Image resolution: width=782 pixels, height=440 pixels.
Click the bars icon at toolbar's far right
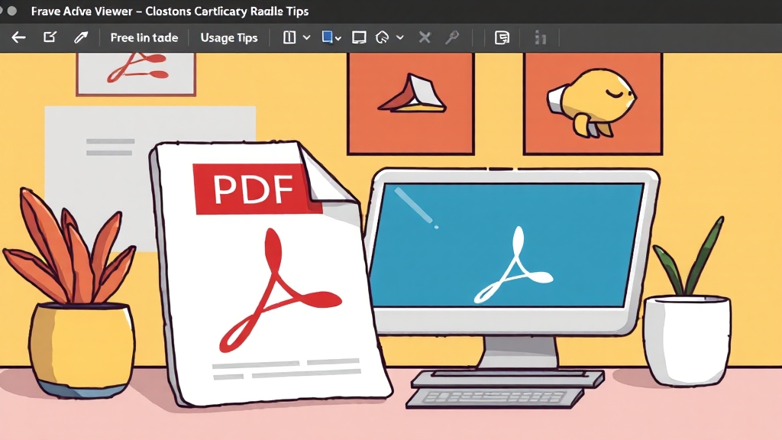coord(541,37)
